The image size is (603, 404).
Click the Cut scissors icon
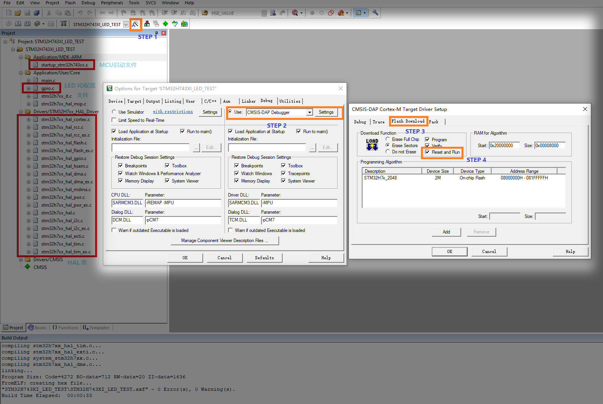pos(49,13)
